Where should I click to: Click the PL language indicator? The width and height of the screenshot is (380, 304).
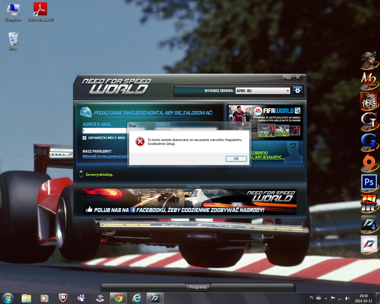pyautogui.click(x=312, y=297)
